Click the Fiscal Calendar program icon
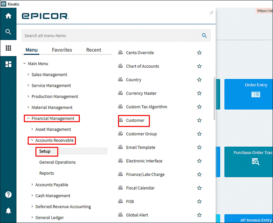 [x=121, y=188]
